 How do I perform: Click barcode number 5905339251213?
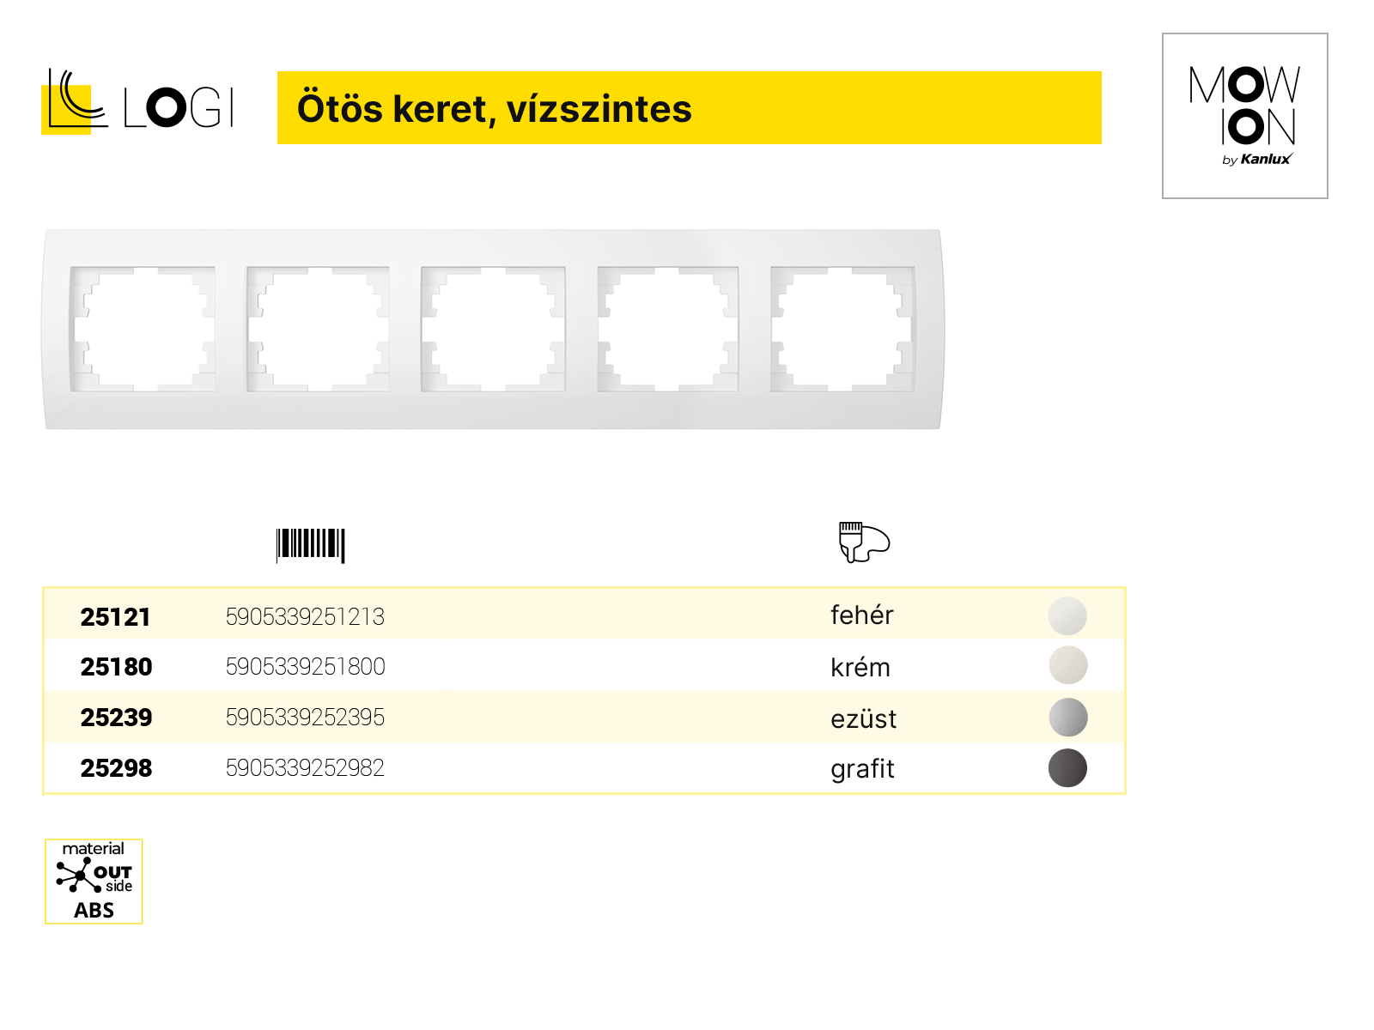(305, 617)
